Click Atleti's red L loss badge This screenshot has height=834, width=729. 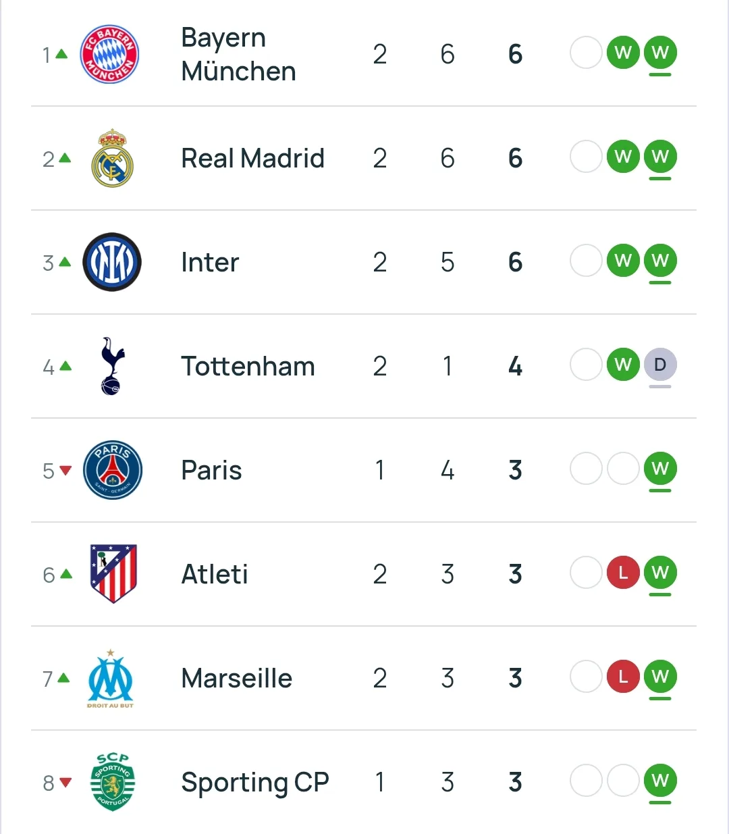[x=623, y=573]
